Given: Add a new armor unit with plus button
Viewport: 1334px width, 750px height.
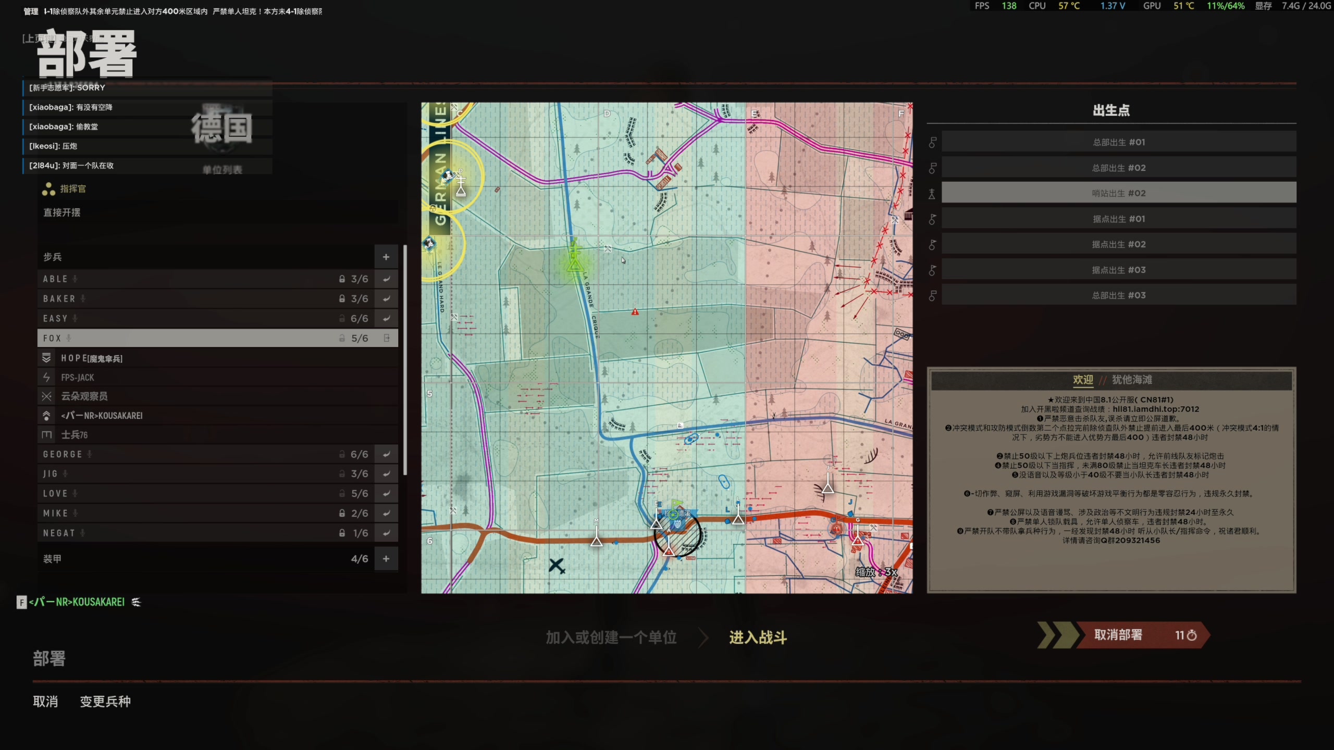Looking at the screenshot, I should coord(386,559).
